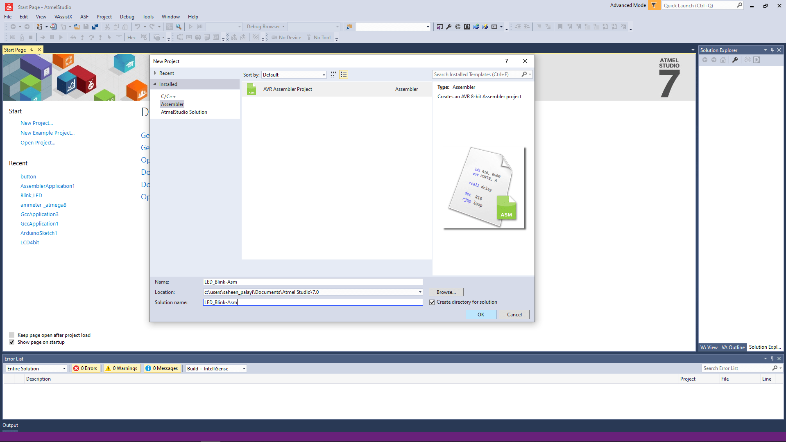Open the File menu
786x442 pixels.
[8, 17]
